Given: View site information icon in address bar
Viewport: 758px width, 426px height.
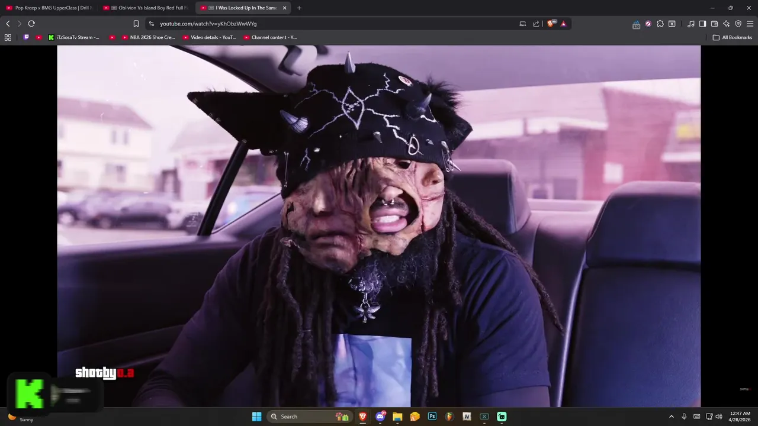Looking at the screenshot, I should (x=152, y=24).
